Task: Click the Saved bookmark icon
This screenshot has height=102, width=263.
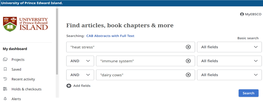Action: point(5,69)
